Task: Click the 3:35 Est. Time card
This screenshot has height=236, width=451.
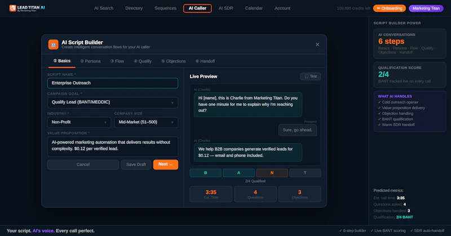Action: pyautogui.click(x=211, y=194)
